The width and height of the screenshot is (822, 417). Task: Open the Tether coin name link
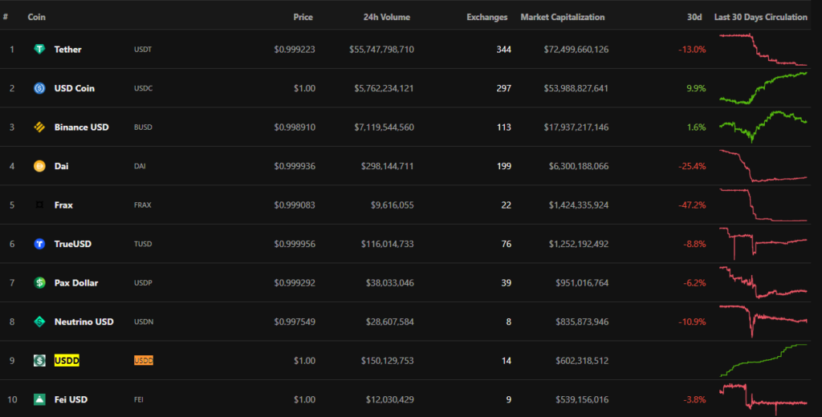coord(67,50)
